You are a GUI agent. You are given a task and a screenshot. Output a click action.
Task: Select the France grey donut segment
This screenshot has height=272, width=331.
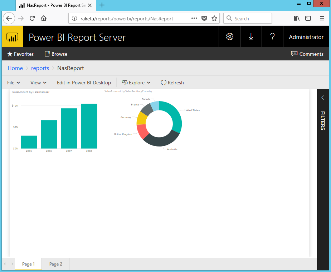(x=146, y=109)
